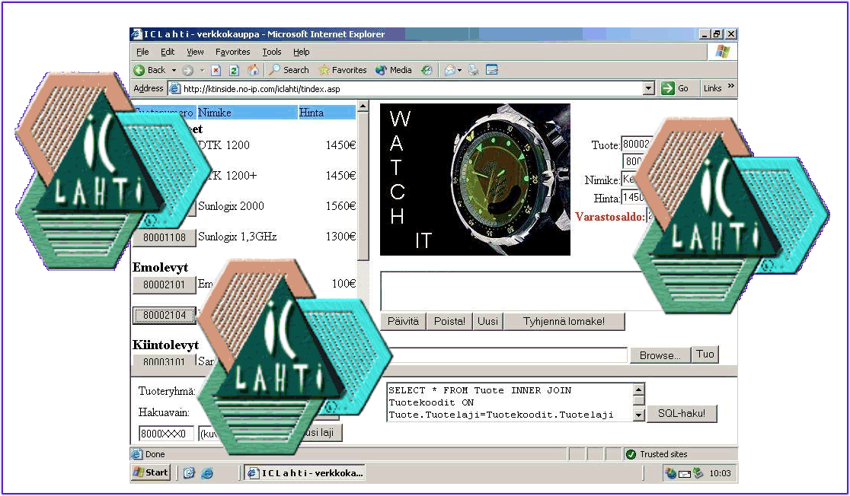Click the WATCH IT watch image

click(475, 180)
